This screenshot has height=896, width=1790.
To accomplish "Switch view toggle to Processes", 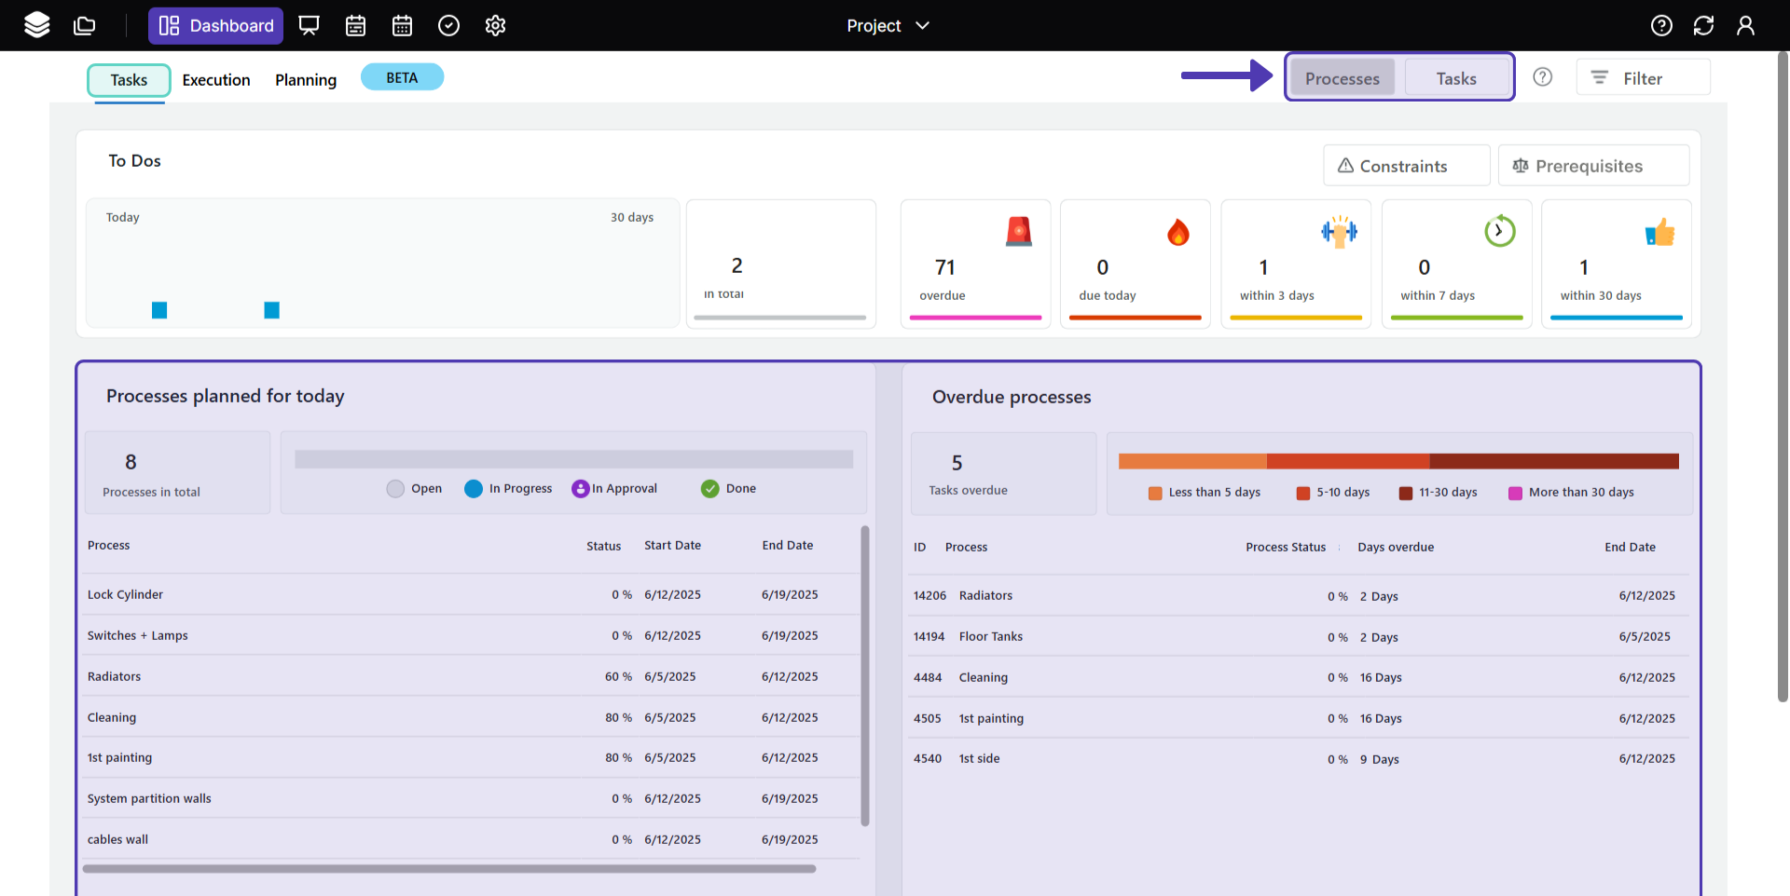I will click(1342, 78).
